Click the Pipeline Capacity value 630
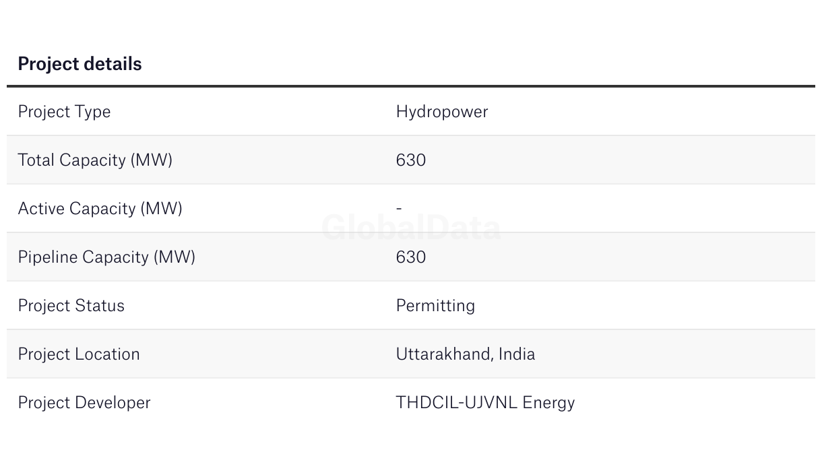The width and height of the screenshot is (822, 454). 411,257
